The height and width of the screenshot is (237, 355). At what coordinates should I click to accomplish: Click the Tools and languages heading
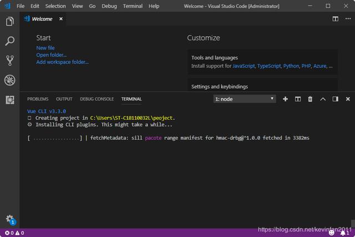pyautogui.click(x=215, y=58)
